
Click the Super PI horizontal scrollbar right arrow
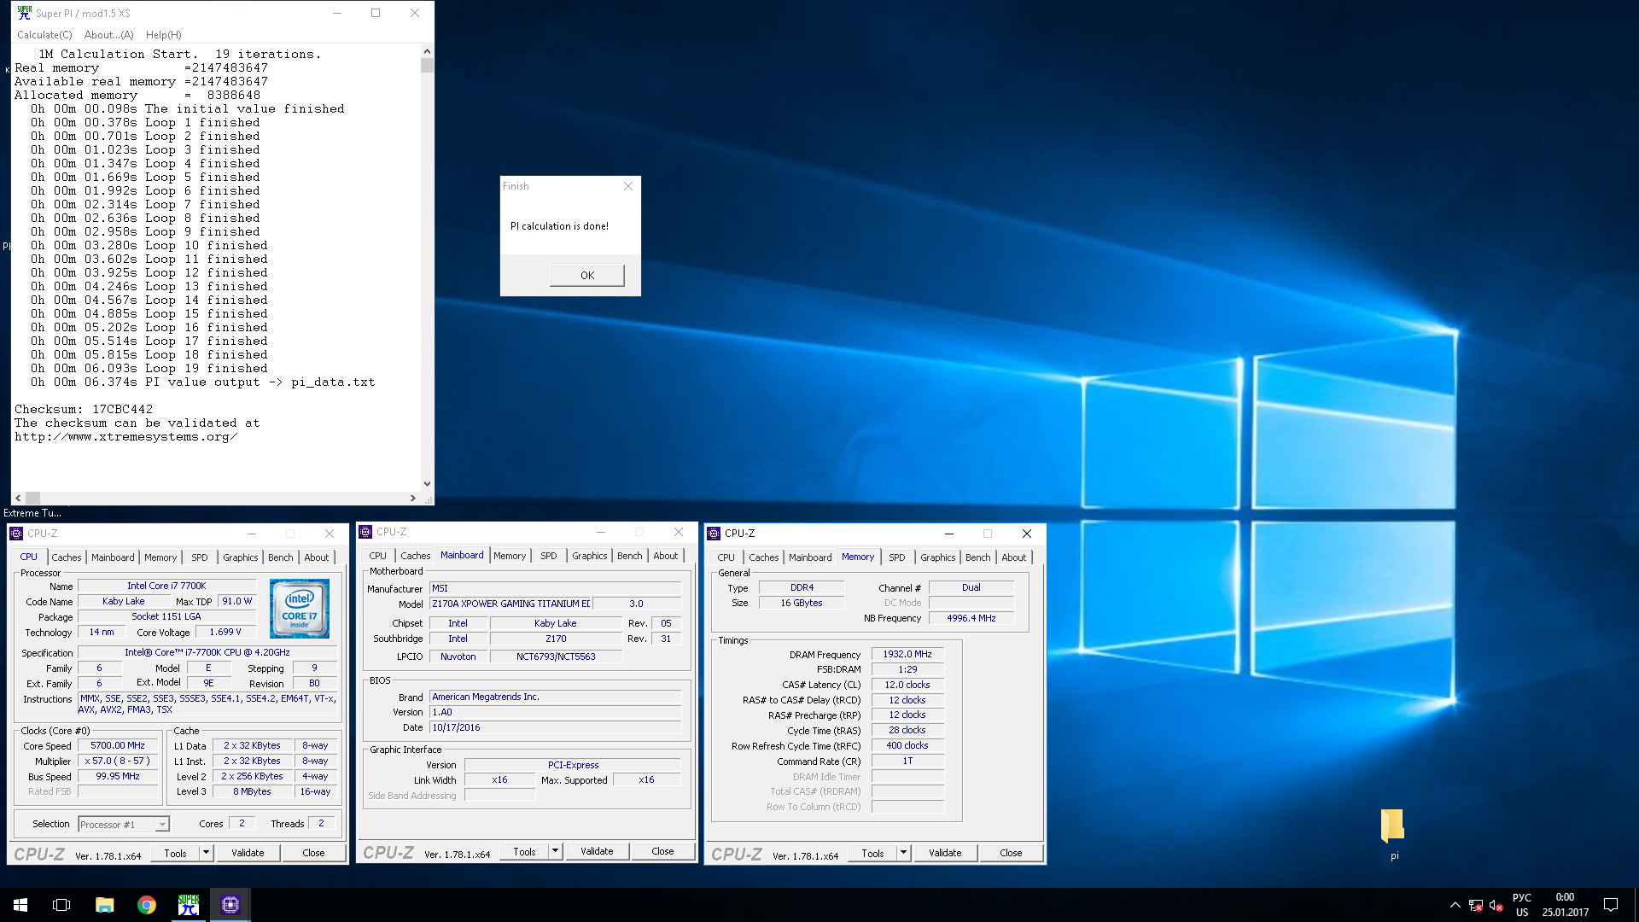click(413, 498)
